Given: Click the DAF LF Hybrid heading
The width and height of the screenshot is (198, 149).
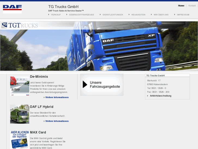Looking at the screenshot, I should 42,107.
